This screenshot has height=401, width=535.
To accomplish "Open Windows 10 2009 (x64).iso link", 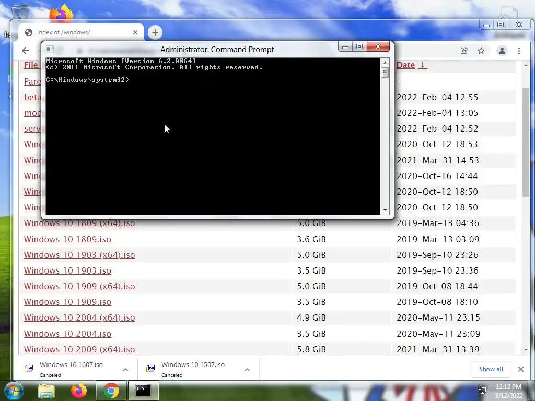I will [x=79, y=349].
